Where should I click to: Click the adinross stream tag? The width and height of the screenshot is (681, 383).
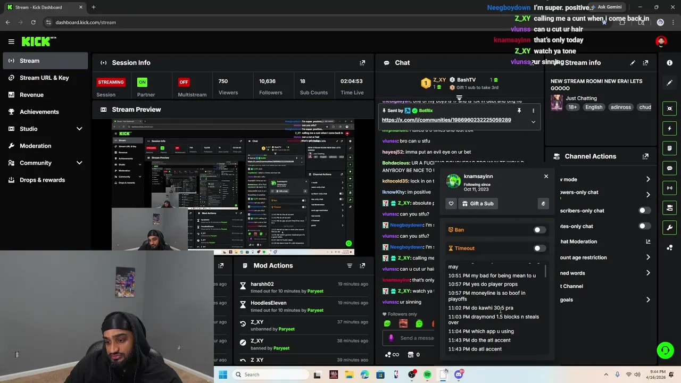click(620, 107)
